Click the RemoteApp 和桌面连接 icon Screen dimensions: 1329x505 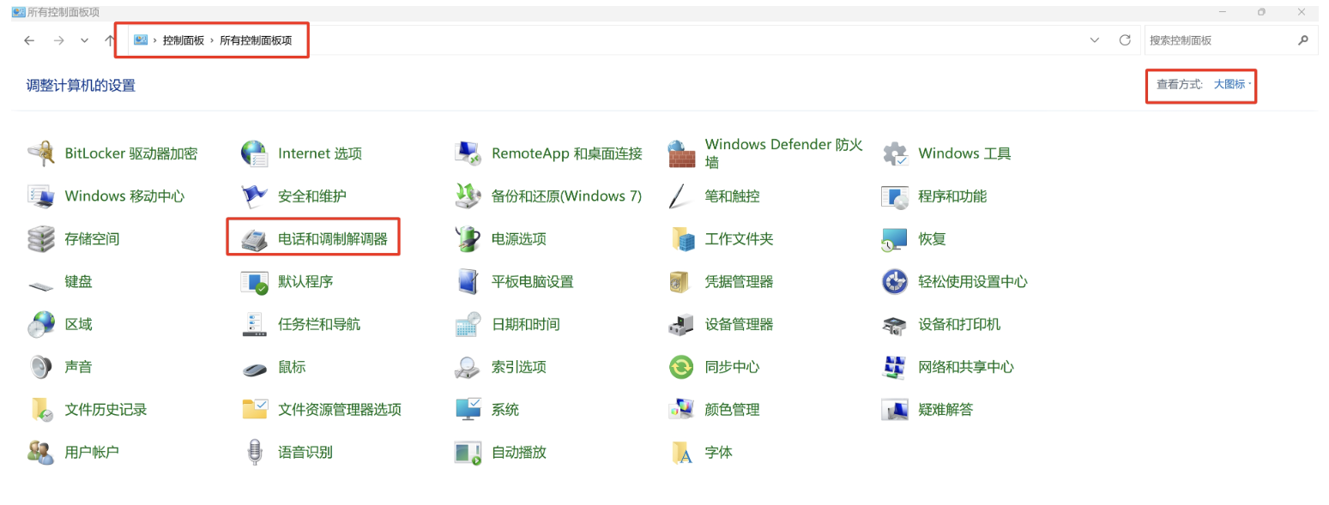pyautogui.click(x=468, y=153)
